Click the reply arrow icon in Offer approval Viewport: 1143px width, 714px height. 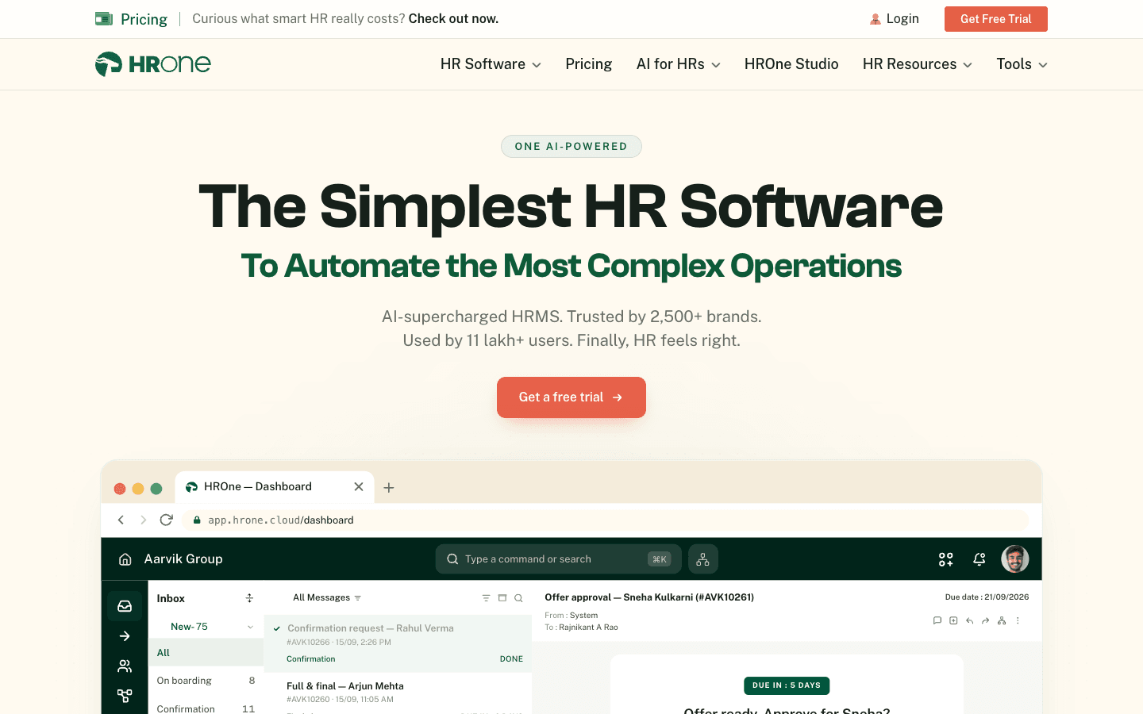pos(969,620)
